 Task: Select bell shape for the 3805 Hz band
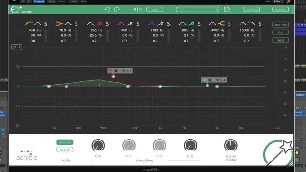(182, 24)
